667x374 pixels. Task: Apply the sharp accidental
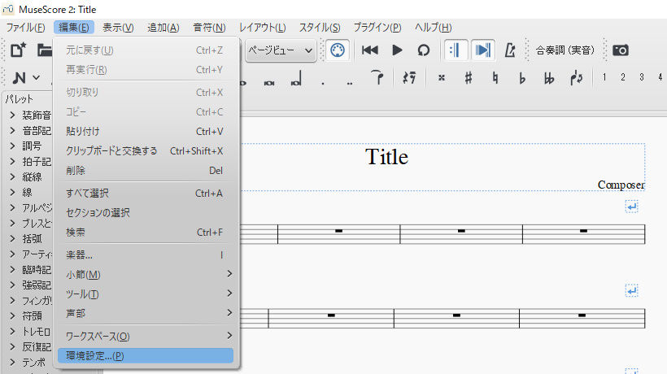pyautogui.click(x=469, y=78)
